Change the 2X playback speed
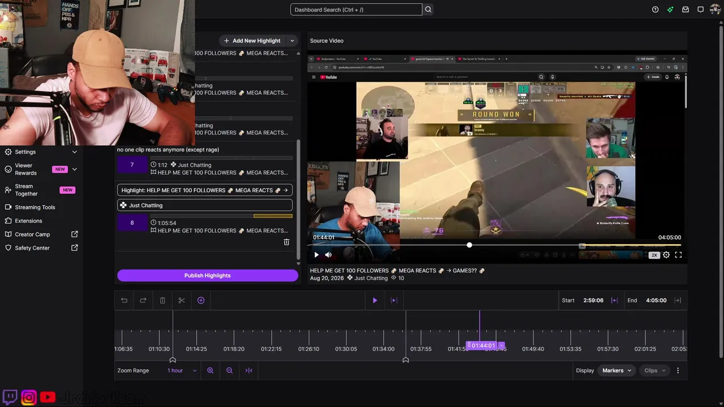This screenshot has width=724, height=407. (654, 255)
